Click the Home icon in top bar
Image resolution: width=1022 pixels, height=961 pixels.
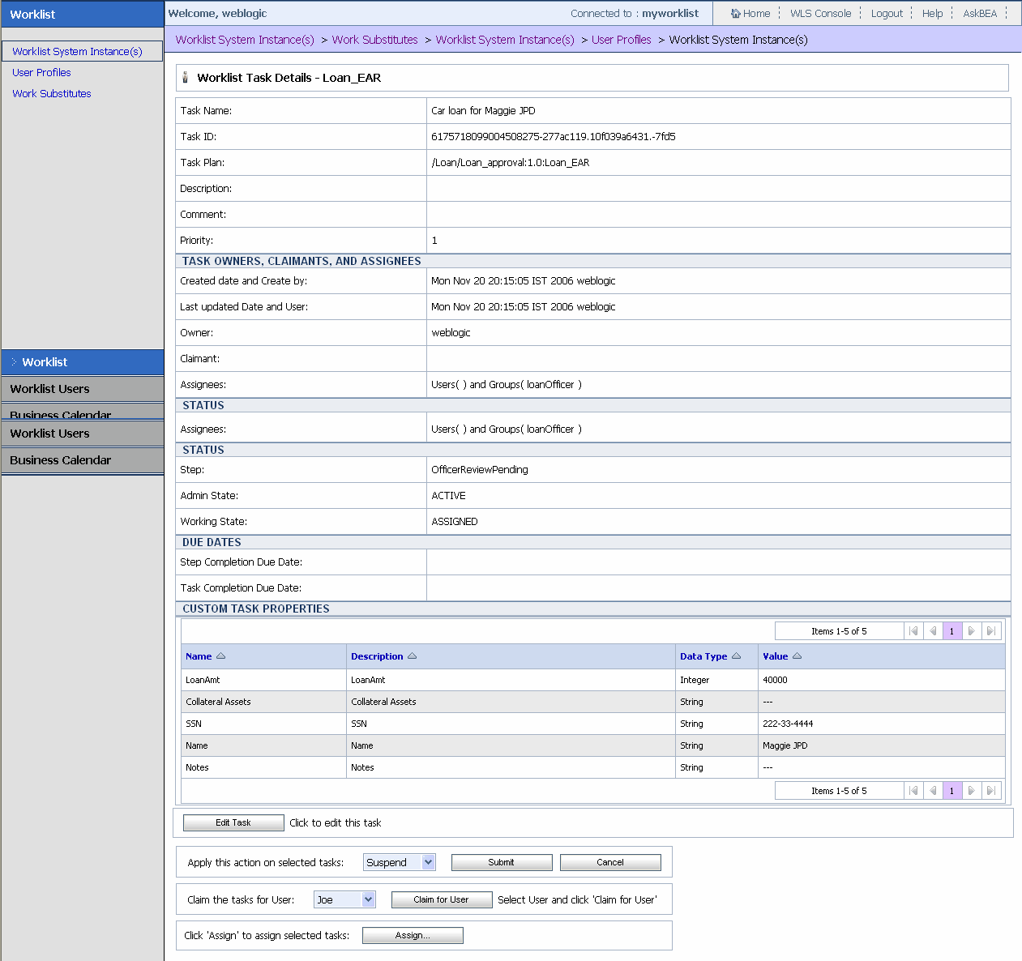735,14
